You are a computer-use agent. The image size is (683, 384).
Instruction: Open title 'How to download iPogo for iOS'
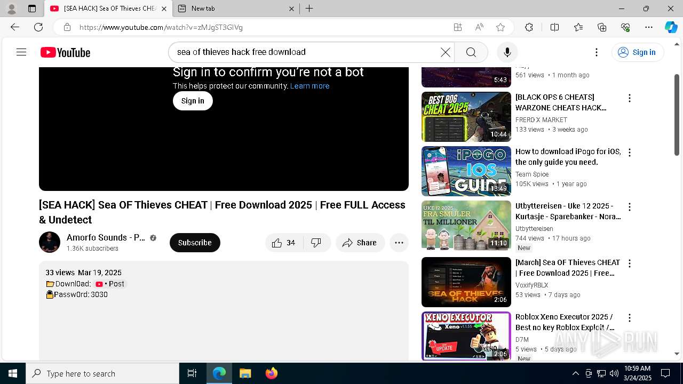tap(568, 157)
